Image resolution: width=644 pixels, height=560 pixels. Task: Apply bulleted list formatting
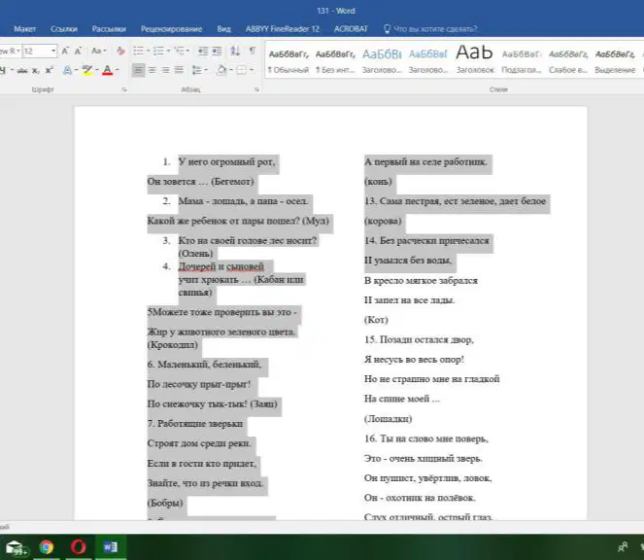138,51
